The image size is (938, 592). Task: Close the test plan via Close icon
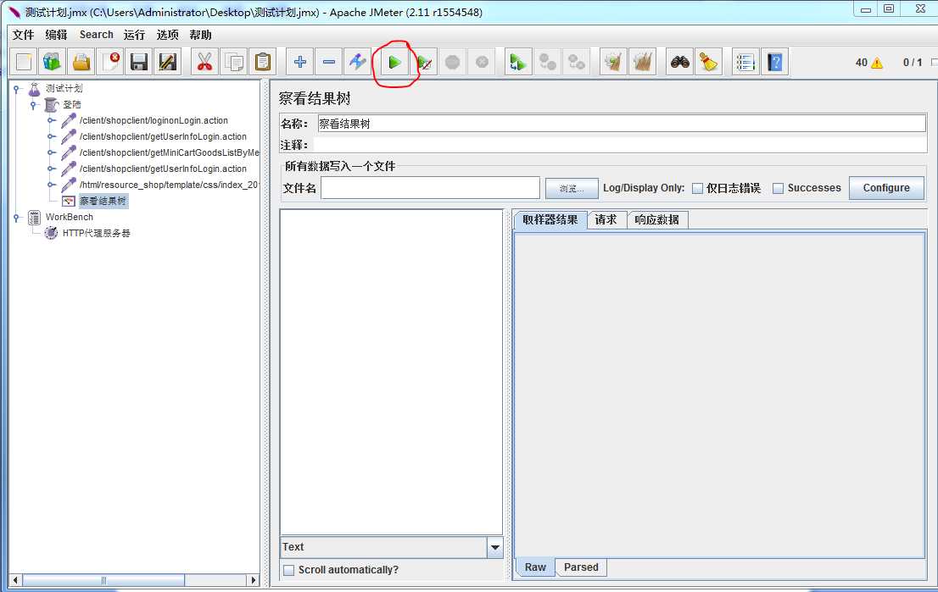pos(110,62)
